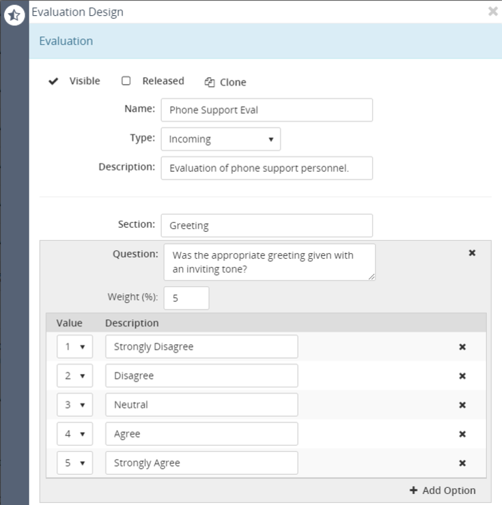Click the Evaluation Design title bar

[x=76, y=11]
